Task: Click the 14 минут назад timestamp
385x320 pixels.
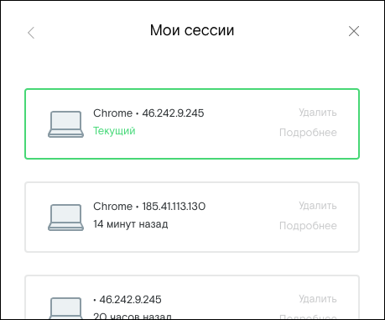Action: 131,224
